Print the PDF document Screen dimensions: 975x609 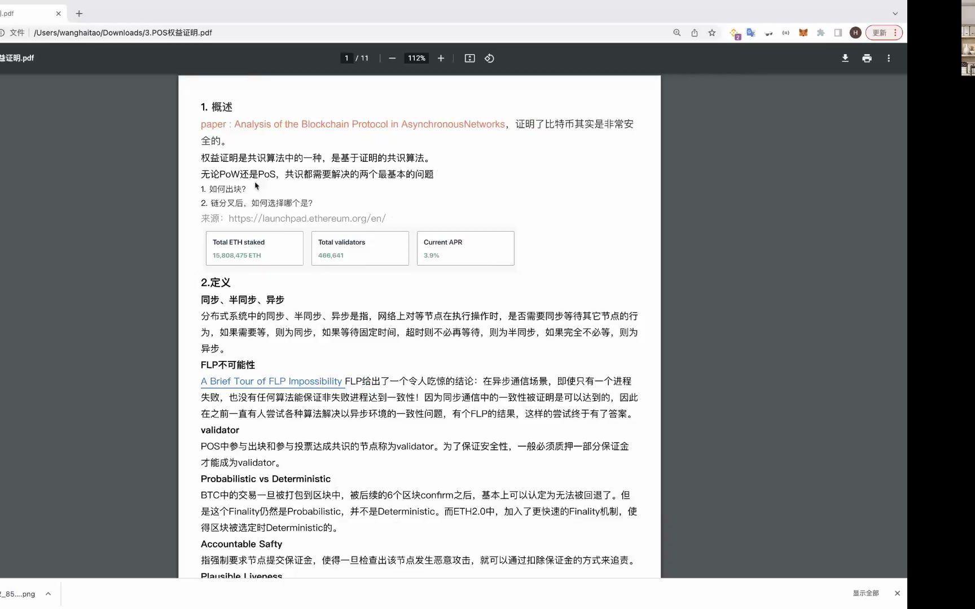(x=867, y=58)
